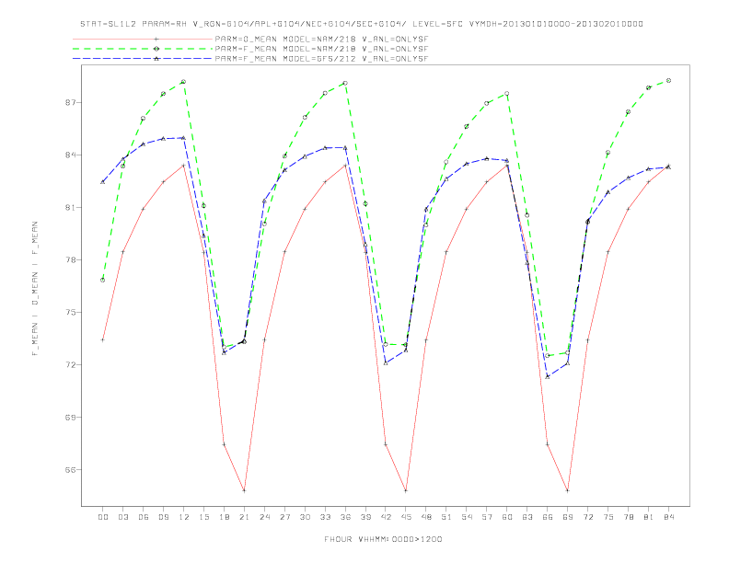Click x-axis tick label 69
The height and width of the screenshot is (563, 729).
click(568, 517)
